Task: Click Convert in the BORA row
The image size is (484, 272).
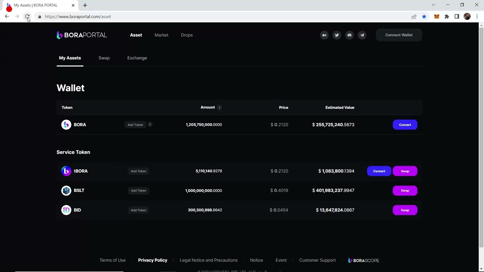Action: 405,125
